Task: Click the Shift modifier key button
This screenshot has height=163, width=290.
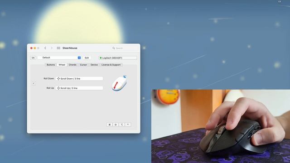Action: (116, 125)
